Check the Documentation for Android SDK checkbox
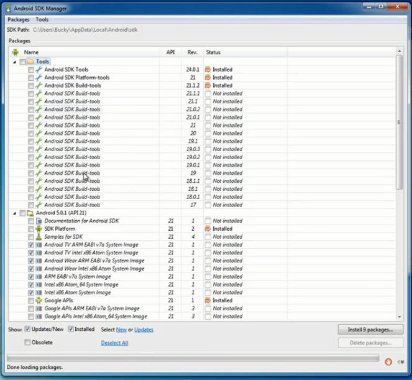 tap(31, 221)
